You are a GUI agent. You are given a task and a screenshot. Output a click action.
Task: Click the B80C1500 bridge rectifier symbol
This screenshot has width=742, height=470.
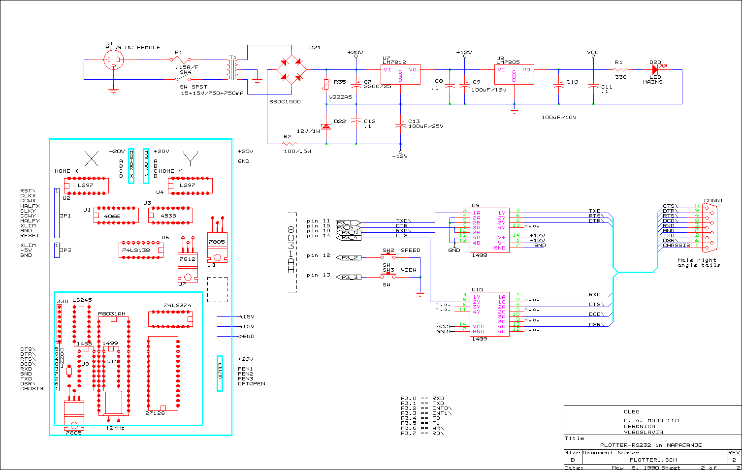[x=291, y=69]
